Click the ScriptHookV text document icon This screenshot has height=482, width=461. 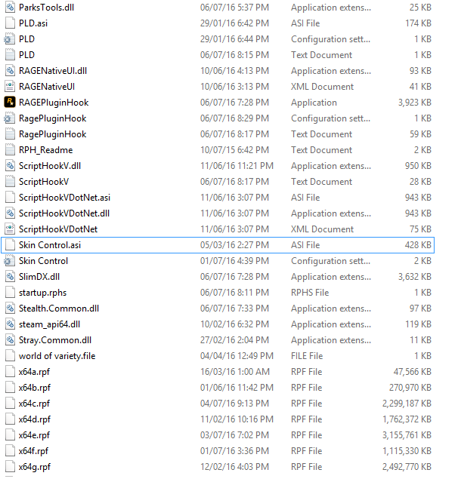(10, 181)
